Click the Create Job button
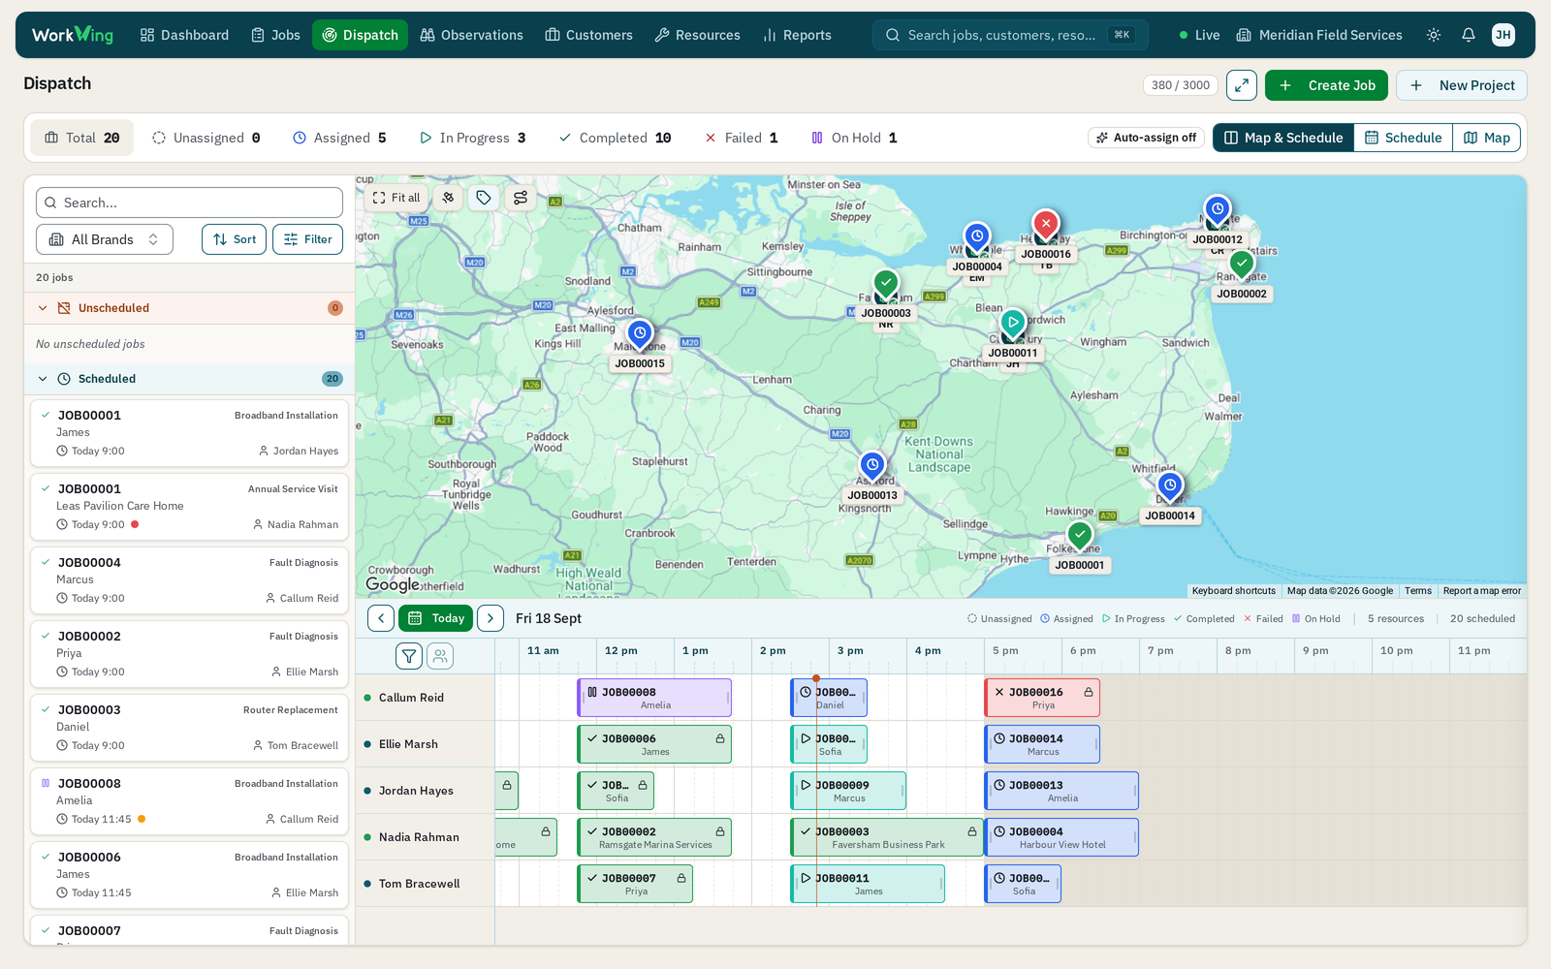The width and height of the screenshot is (1551, 969). click(x=1326, y=85)
